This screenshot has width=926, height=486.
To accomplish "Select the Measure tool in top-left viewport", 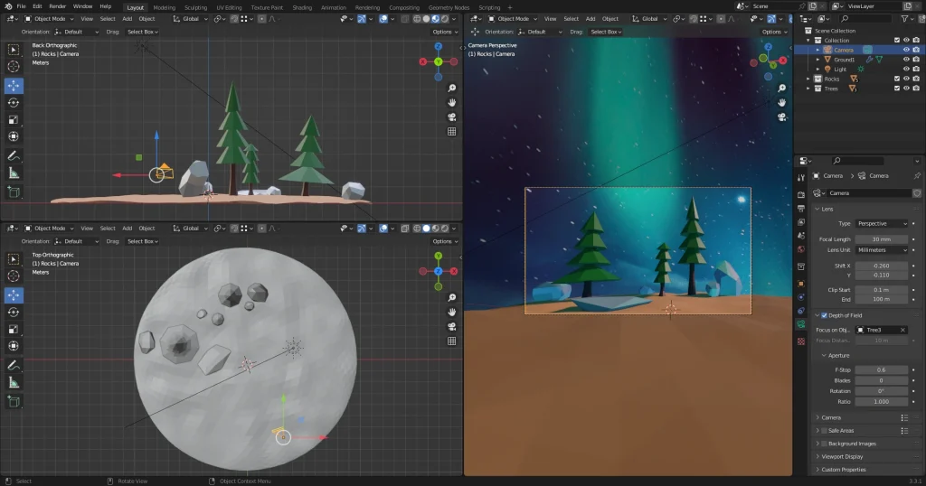I will [14, 173].
